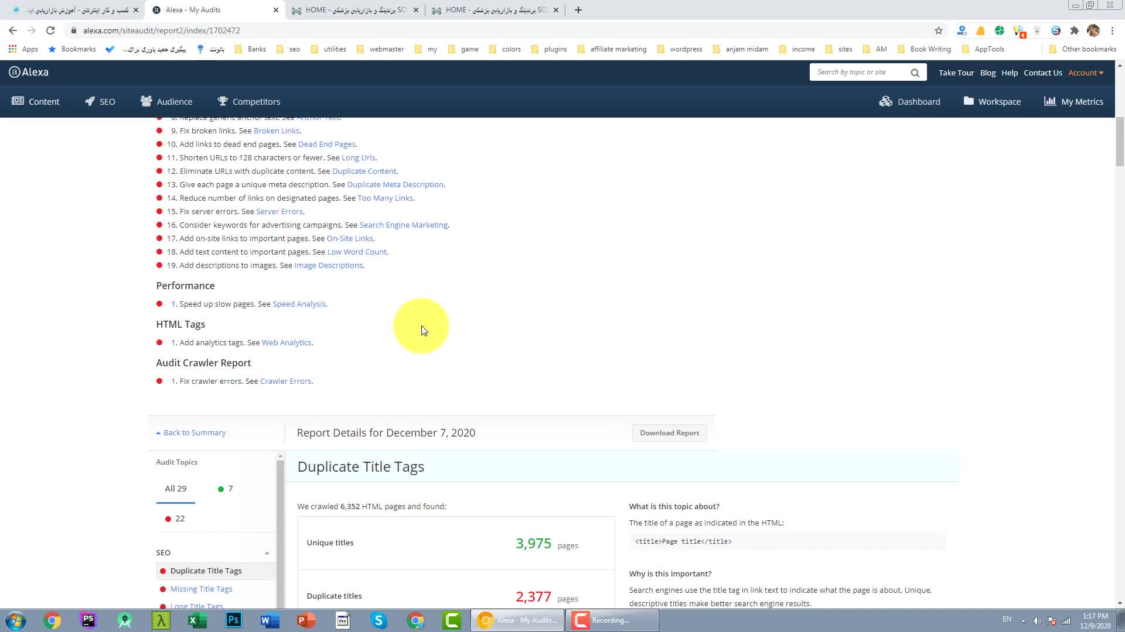The width and height of the screenshot is (1125, 632).
Task: Select All 29 audit topics tab
Action: (x=175, y=489)
